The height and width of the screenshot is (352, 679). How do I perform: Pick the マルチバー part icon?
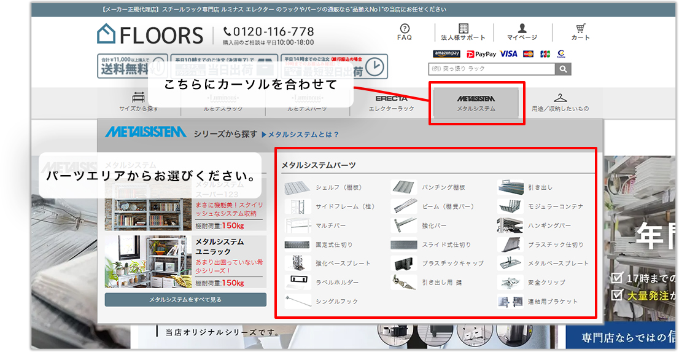click(x=298, y=225)
